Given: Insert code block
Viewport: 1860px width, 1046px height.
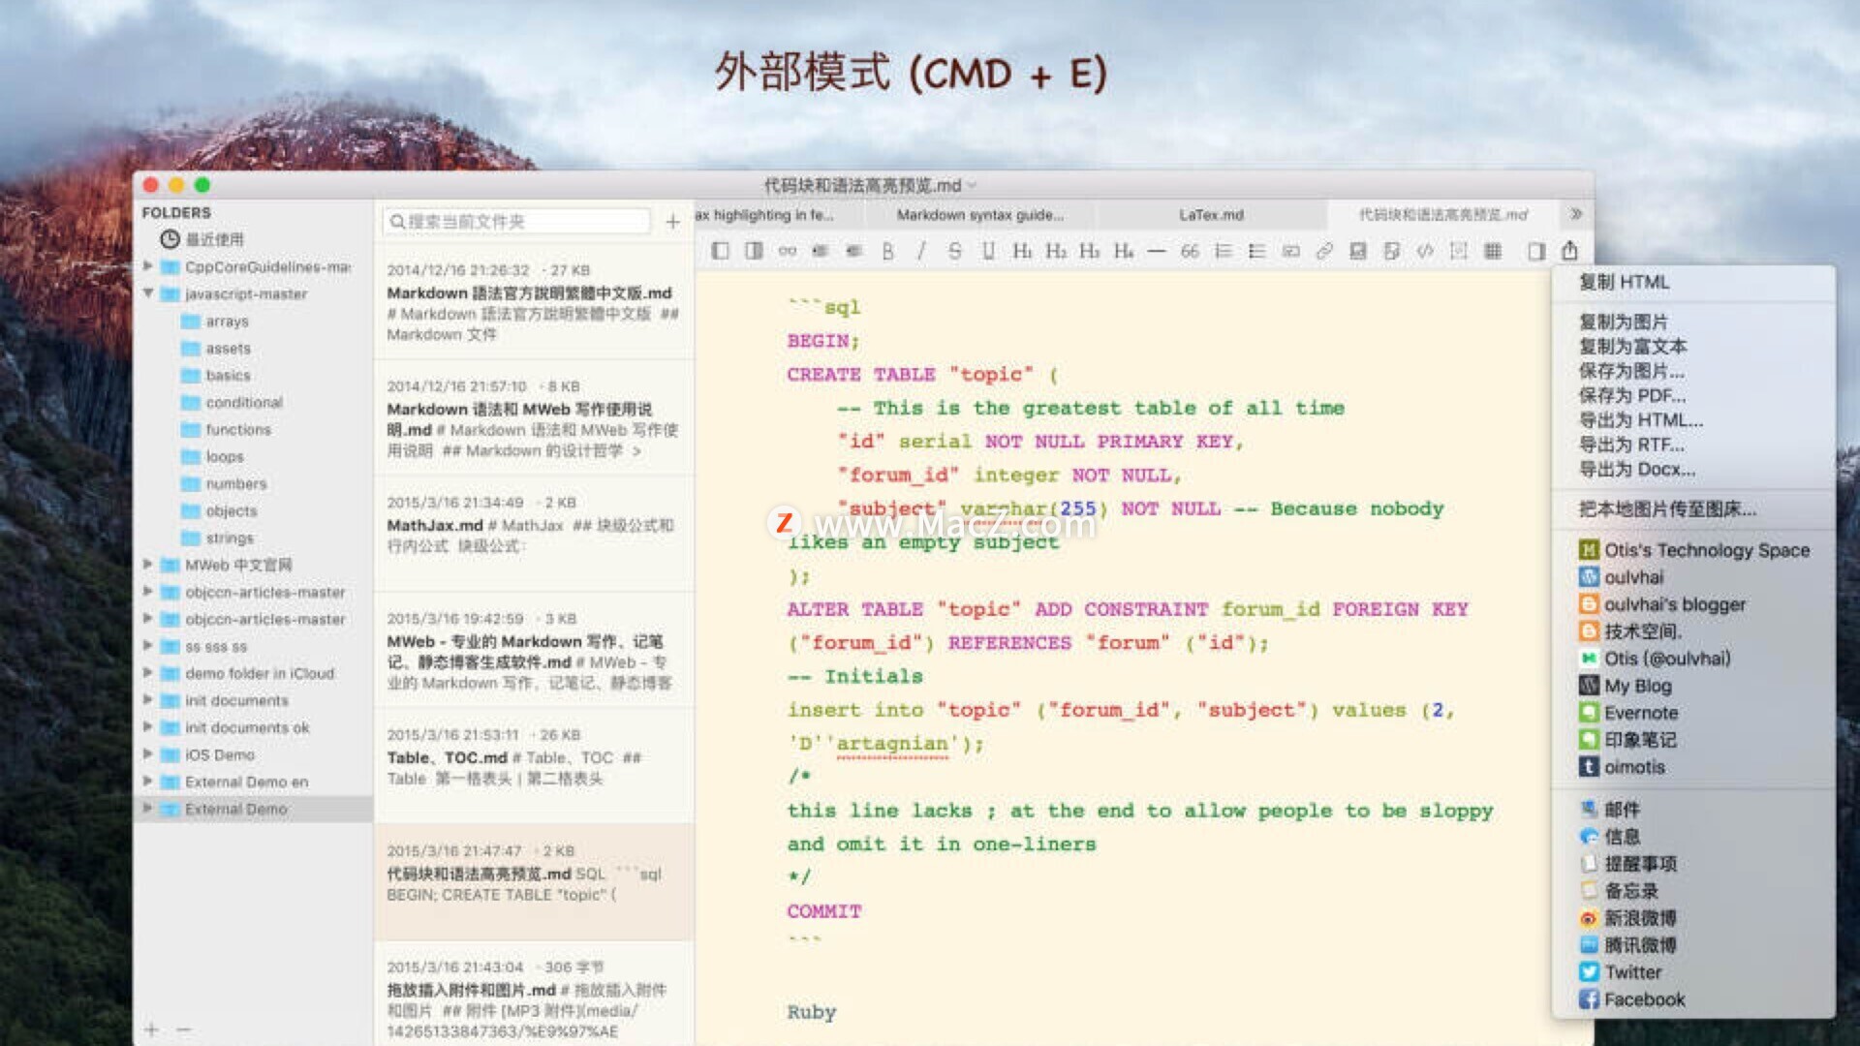Looking at the screenshot, I should (x=1425, y=251).
